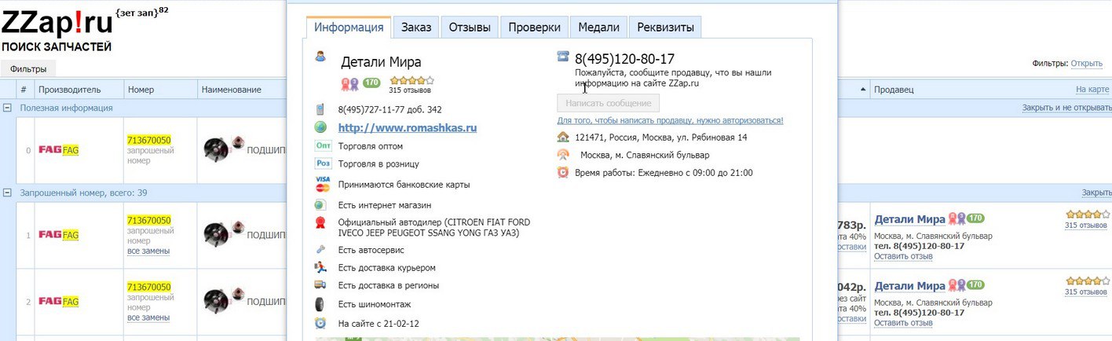This screenshot has height=341, width=1112.
Task: Click the telephone icon beside 8(495)120-80-17 heading
Action: tap(563, 57)
